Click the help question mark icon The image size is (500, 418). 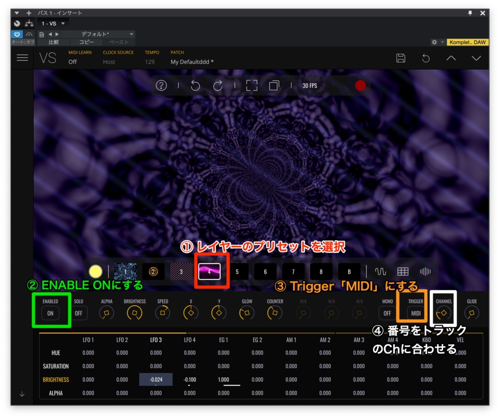point(161,85)
